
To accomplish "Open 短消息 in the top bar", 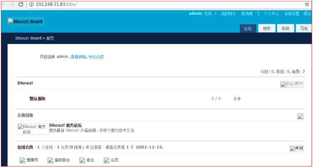I will click(247, 13).
